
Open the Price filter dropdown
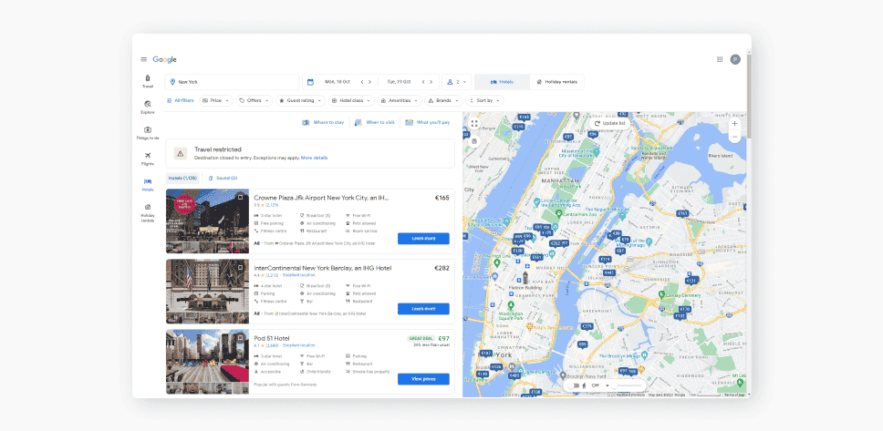216,101
